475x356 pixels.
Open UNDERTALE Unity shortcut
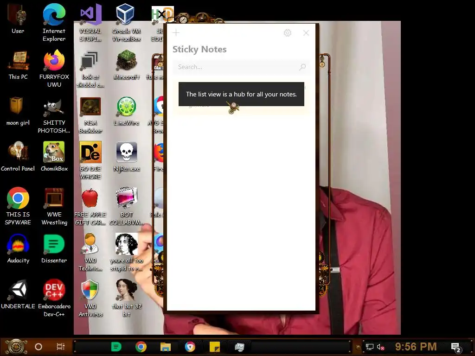(x=18, y=294)
